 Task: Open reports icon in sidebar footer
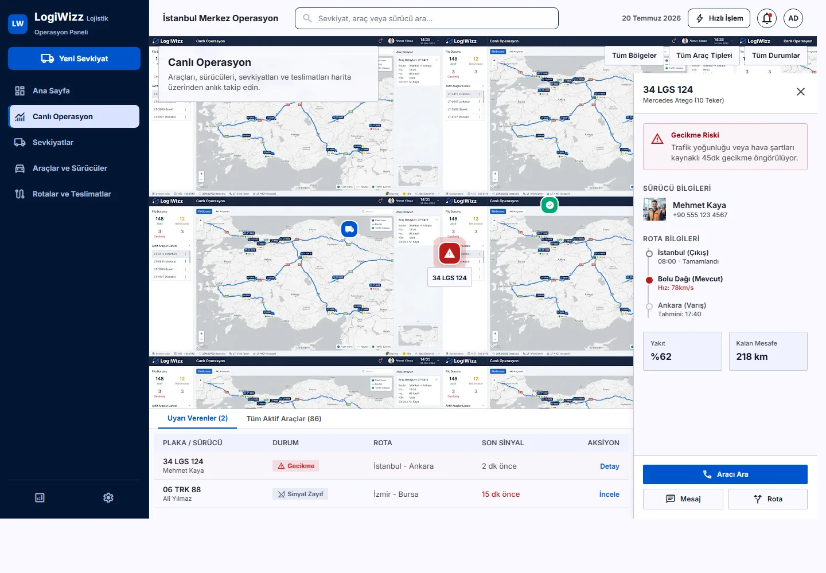click(40, 498)
